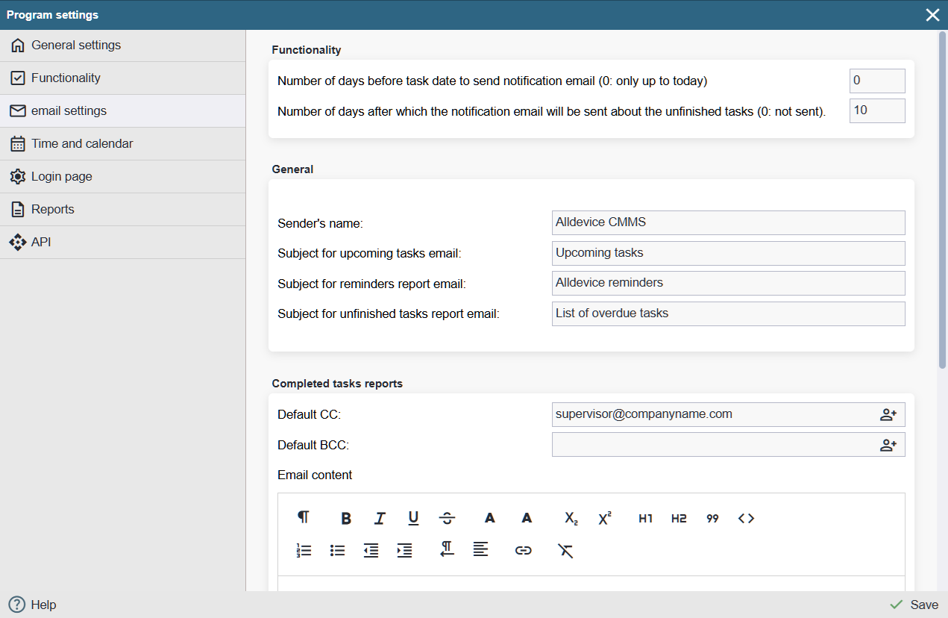
Task: Clear text formatting in editor
Action: [x=565, y=551]
